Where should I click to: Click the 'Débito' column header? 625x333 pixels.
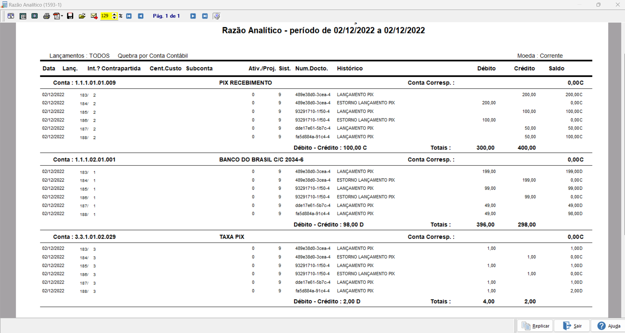(486, 68)
